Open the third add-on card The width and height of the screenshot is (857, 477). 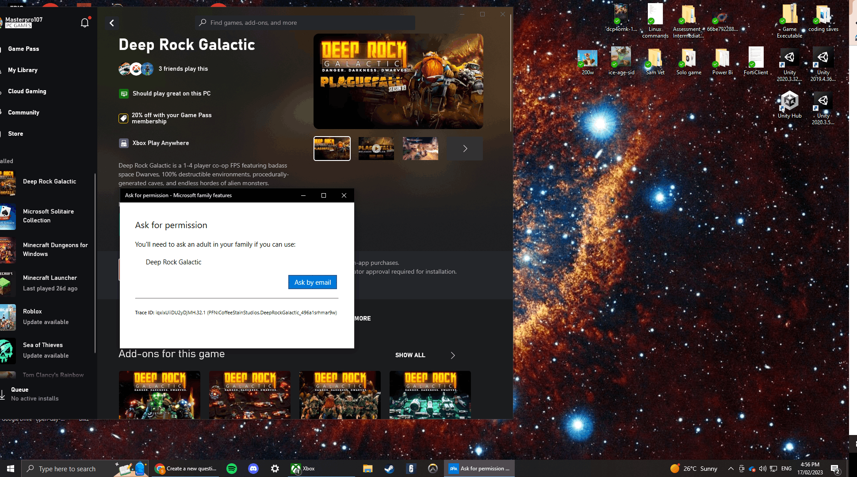click(340, 395)
